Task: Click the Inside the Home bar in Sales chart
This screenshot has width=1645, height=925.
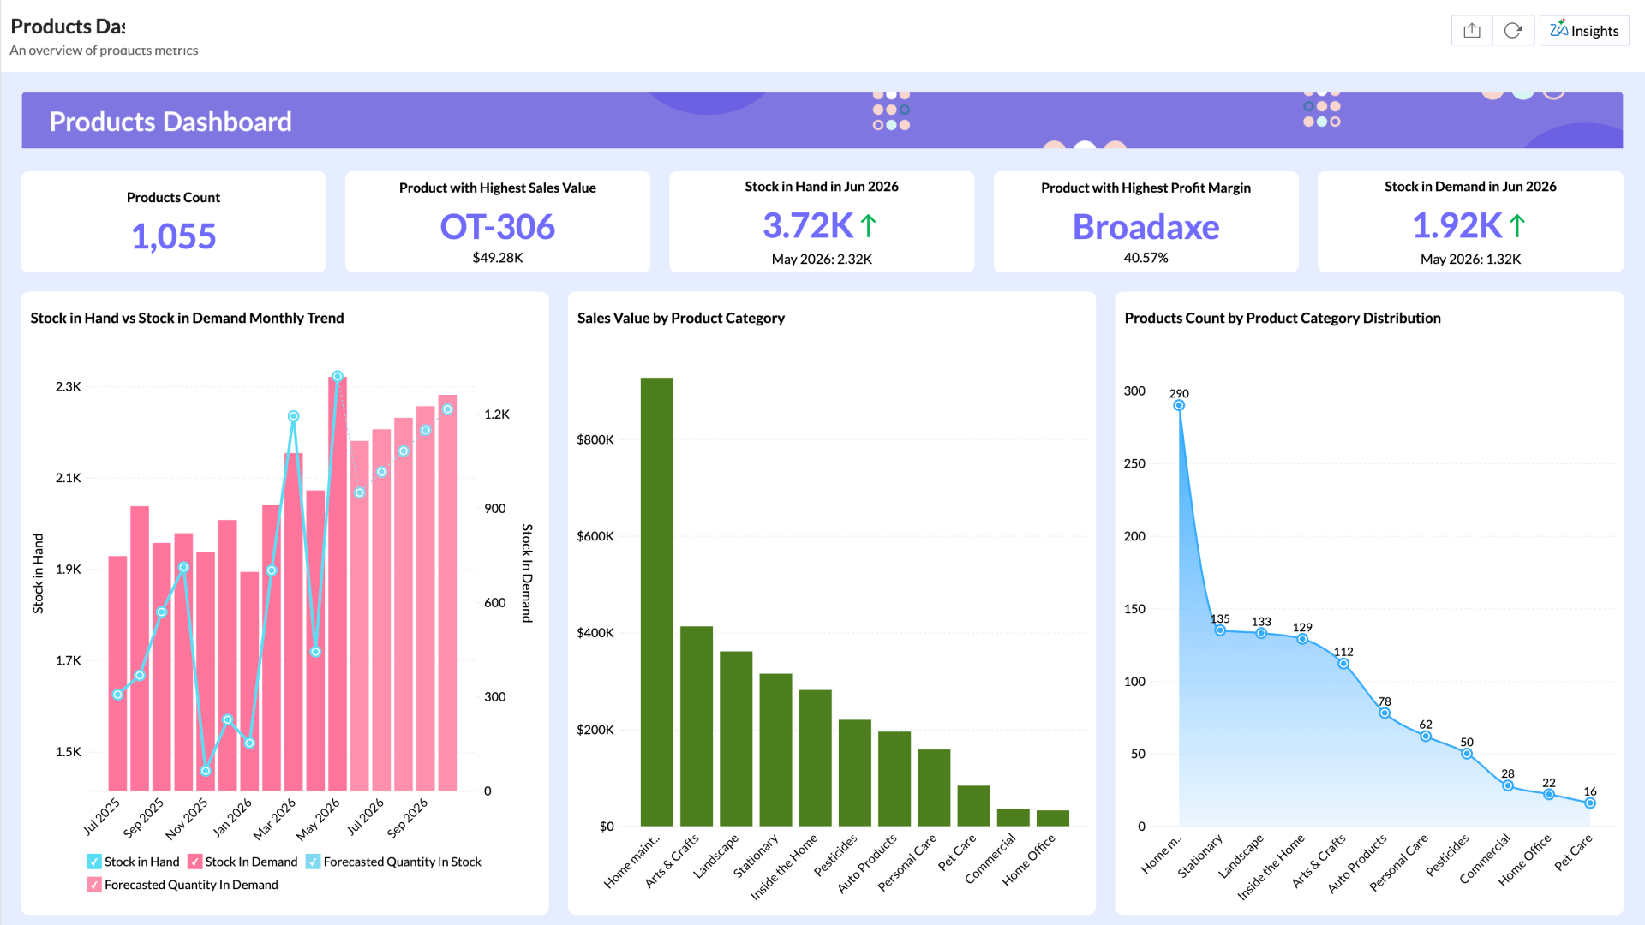Action: pyautogui.click(x=815, y=758)
